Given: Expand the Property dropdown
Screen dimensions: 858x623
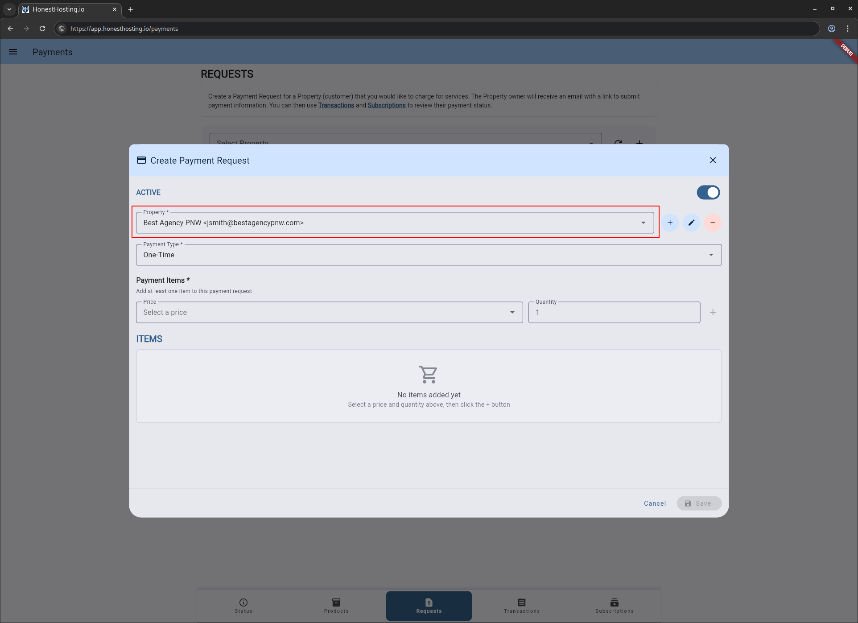Looking at the screenshot, I should pos(643,223).
